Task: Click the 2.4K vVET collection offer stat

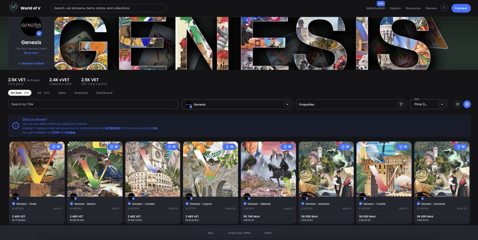Action: pos(61,81)
